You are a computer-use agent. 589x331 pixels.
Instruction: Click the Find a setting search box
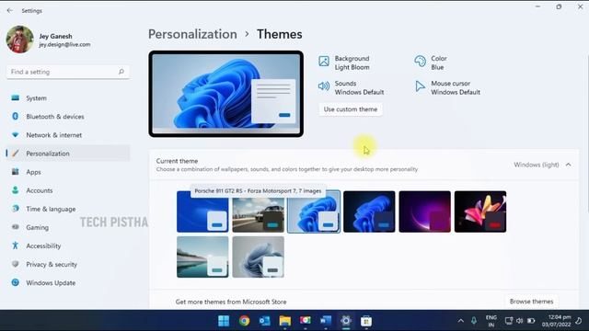pyautogui.click(x=68, y=72)
